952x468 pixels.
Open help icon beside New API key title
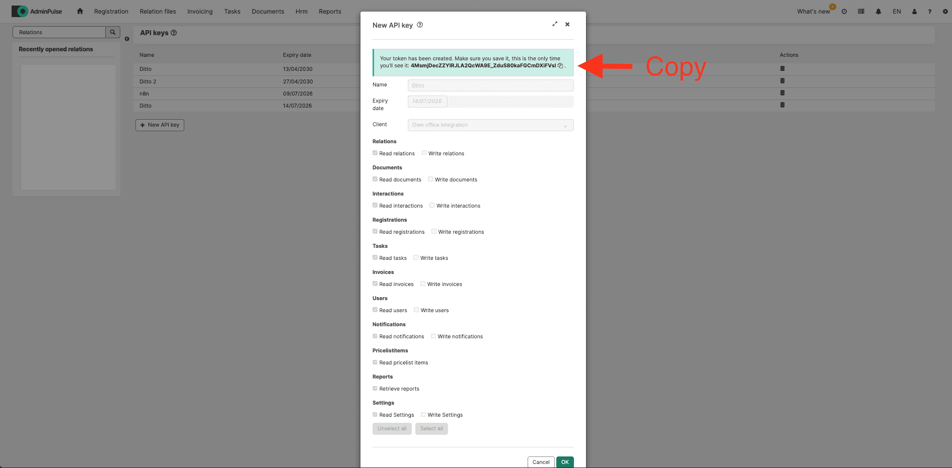coord(420,25)
